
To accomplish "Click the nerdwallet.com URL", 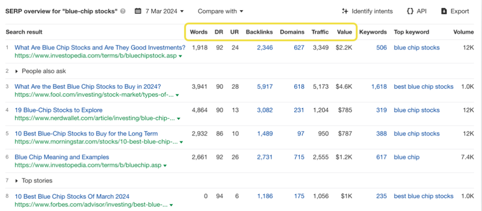I will click(x=95, y=118).
